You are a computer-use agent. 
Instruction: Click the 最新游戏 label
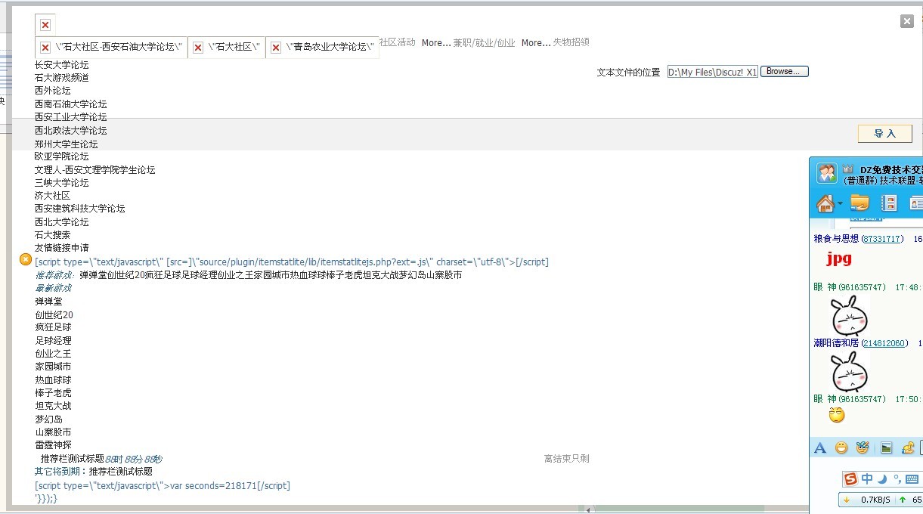53,288
